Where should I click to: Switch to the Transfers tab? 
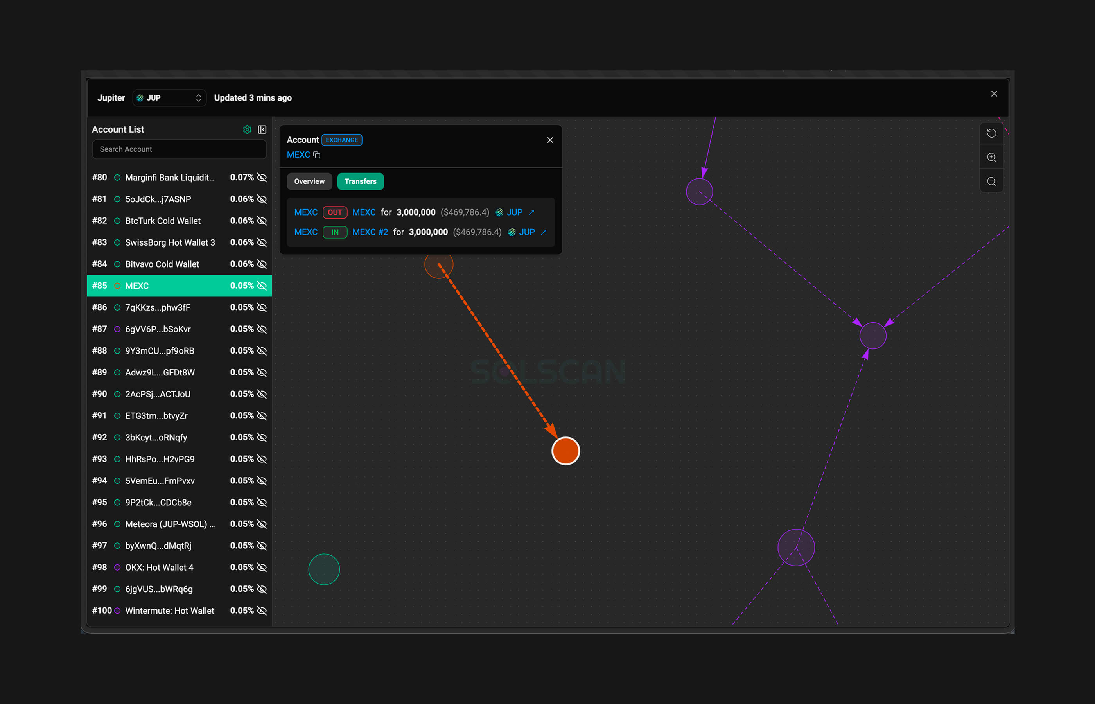click(x=361, y=181)
